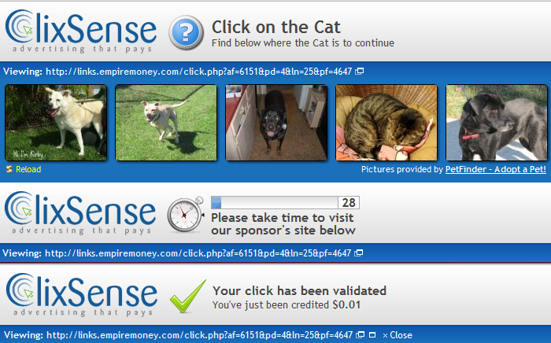
Task: Click the frame toggle icon beside Close
Action: [372, 335]
